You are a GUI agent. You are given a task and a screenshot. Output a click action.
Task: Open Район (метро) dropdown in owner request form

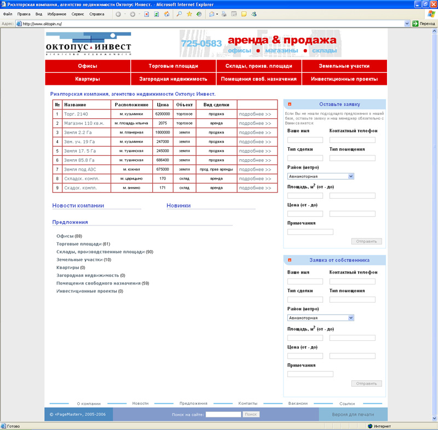click(351, 317)
